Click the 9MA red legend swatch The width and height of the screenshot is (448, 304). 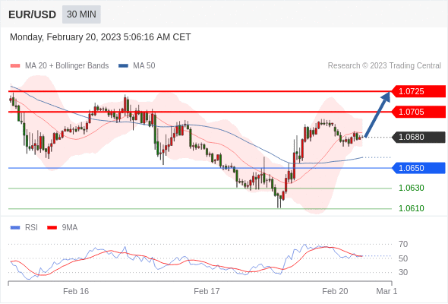(x=52, y=228)
